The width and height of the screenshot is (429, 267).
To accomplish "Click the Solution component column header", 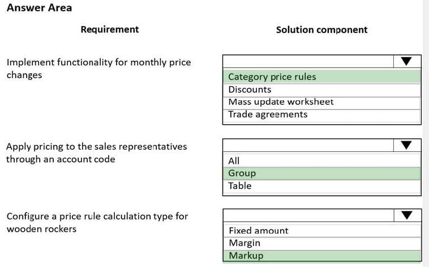I will click(x=321, y=30).
